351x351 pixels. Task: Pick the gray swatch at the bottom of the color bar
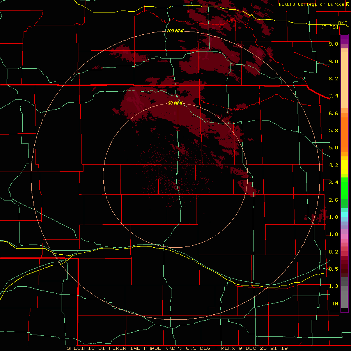point(344,299)
